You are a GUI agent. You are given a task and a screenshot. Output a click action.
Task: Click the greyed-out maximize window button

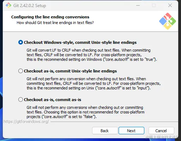point(154,5)
